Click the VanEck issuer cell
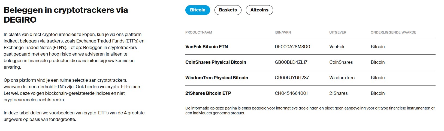This screenshot has height=131, width=444. 337,47
